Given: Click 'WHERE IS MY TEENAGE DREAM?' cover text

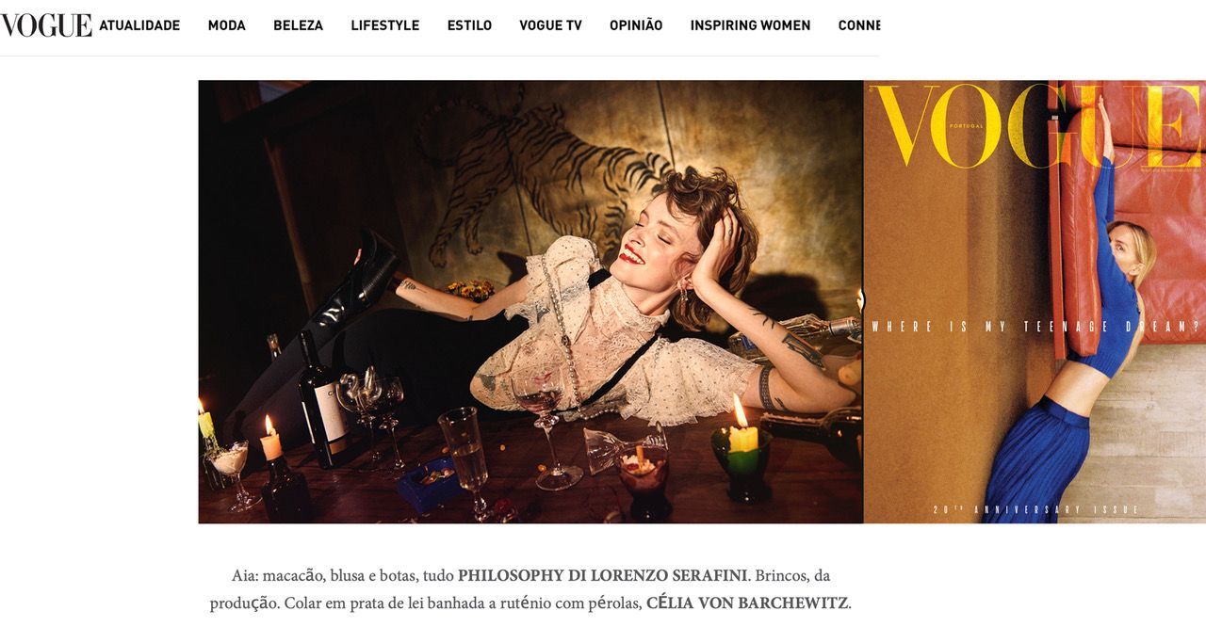Looking at the screenshot, I should click(x=1036, y=327).
